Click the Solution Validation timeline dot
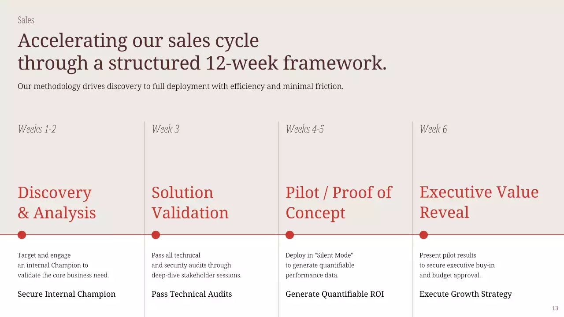 click(x=156, y=235)
